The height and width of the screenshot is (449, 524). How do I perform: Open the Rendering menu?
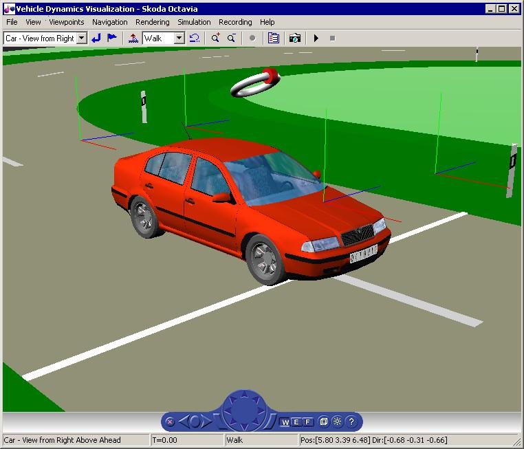pos(153,22)
